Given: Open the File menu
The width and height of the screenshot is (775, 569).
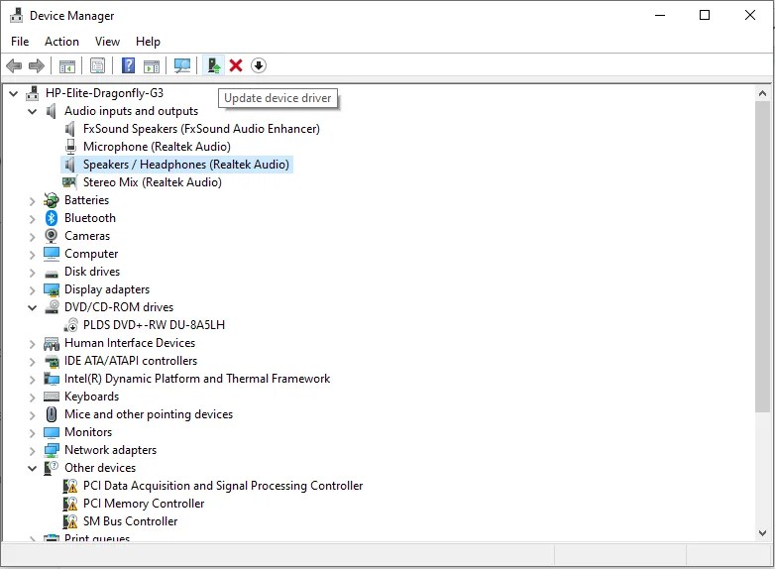Looking at the screenshot, I should 20,42.
